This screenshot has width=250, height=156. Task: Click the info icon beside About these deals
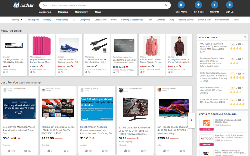[x=39, y=83]
